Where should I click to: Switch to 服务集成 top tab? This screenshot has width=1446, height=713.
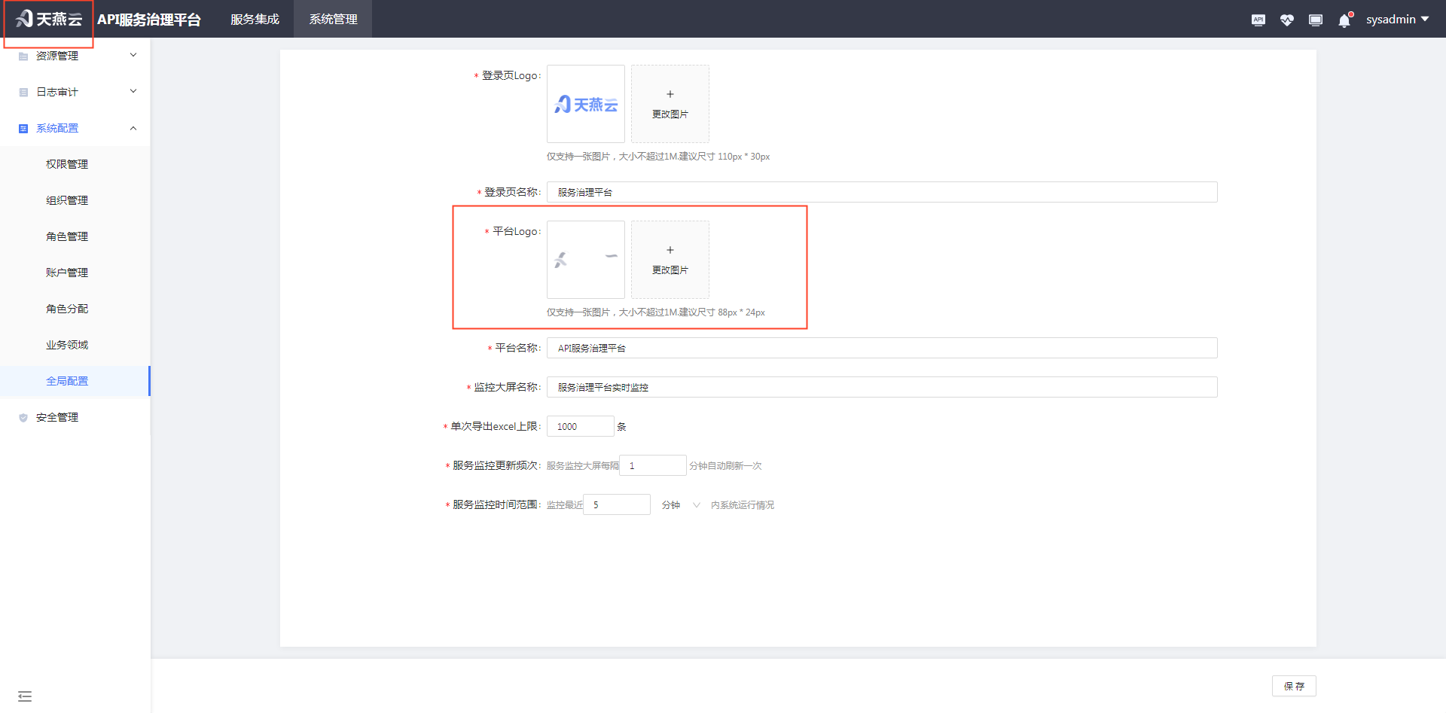point(255,20)
